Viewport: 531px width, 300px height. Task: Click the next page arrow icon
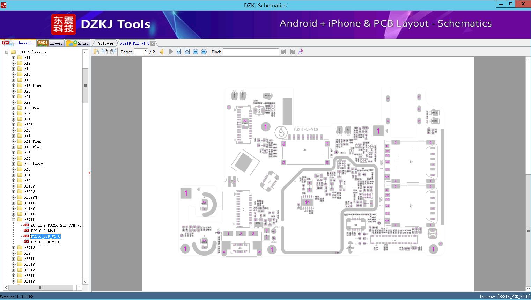point(170,52)
